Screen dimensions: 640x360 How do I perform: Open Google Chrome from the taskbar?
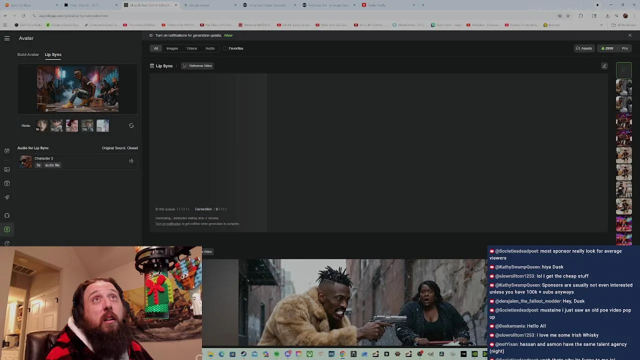(x=342, y=354)
